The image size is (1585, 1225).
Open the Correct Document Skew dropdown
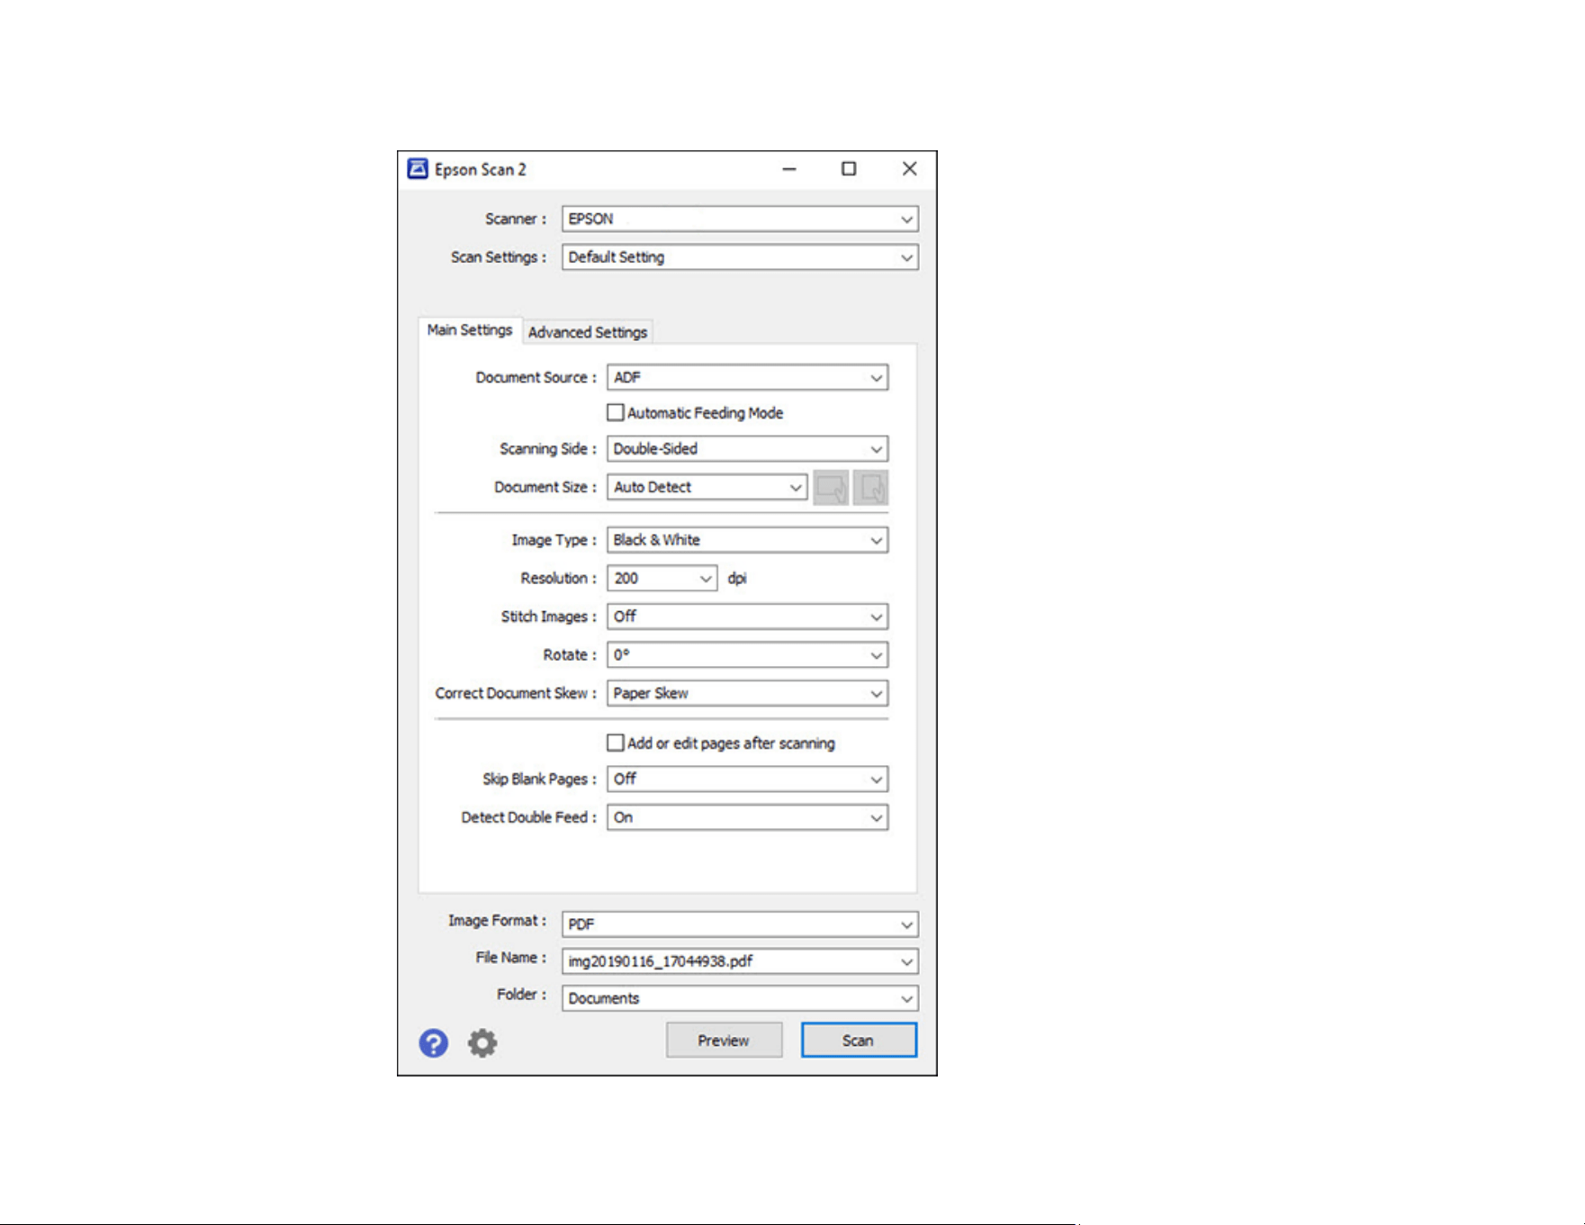[x=747, y=694]
